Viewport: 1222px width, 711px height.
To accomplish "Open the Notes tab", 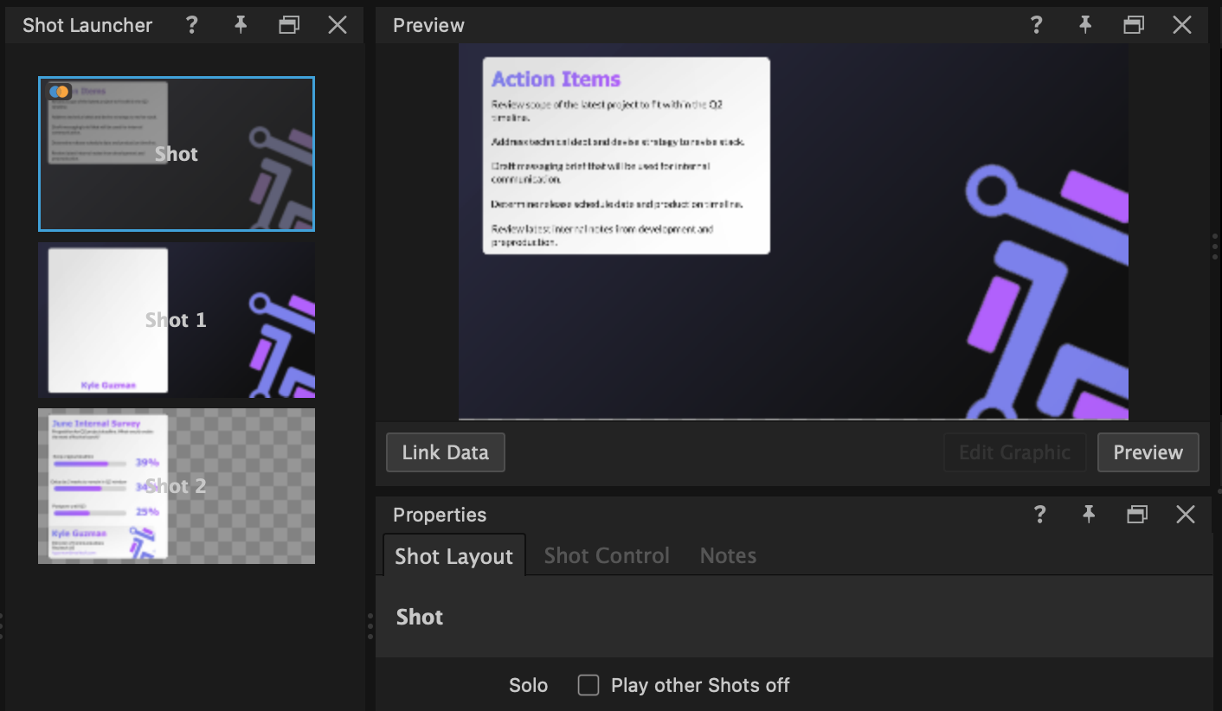I will 727,555.
